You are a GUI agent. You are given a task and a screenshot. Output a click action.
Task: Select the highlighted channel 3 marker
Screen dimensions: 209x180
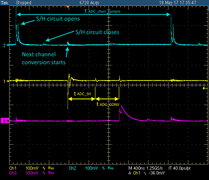click(x=5, y=121)
